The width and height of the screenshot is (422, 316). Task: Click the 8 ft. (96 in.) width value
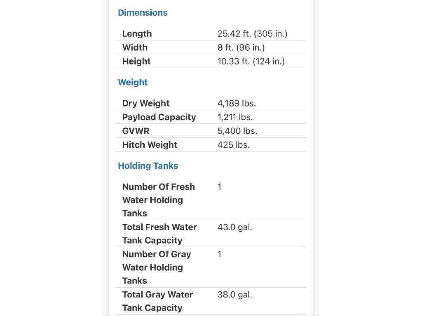[241, 47]
